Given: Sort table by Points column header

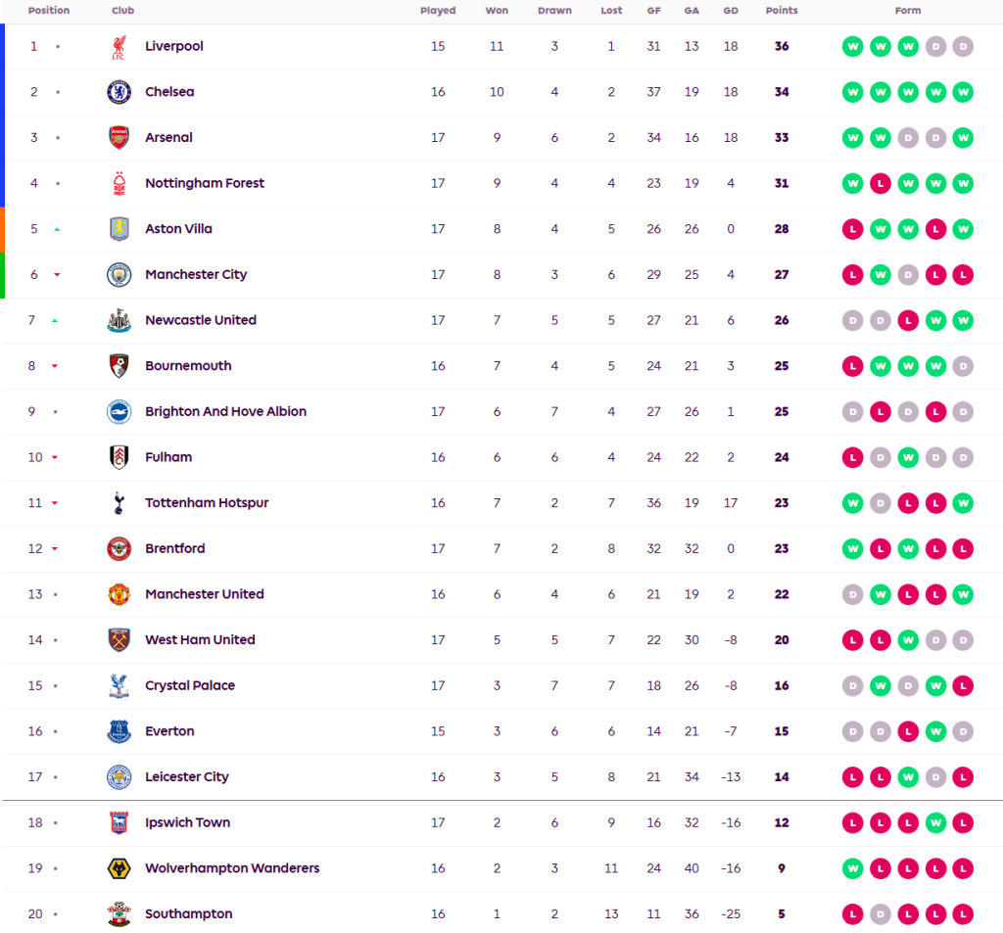Looking at the screenshot, I should tap(782, 11).
